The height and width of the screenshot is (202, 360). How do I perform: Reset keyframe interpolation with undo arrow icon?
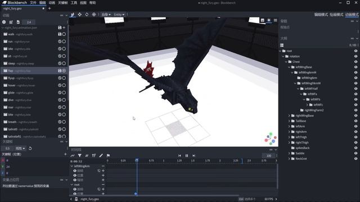pyautogui.click(x=30, y=148)
